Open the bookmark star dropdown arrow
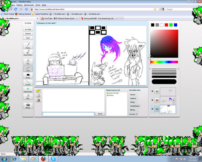 point(158,9)
